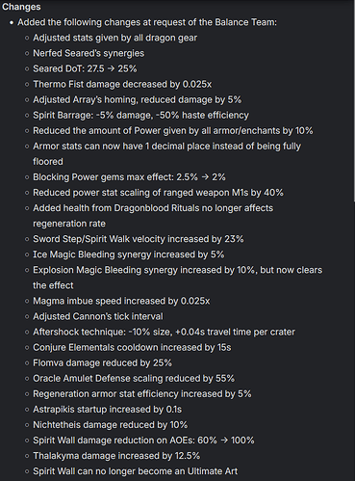Click the Reduced power stat scaling entry
The width and height of the screenshot is (355, 481).
click(x=158, y=193)
